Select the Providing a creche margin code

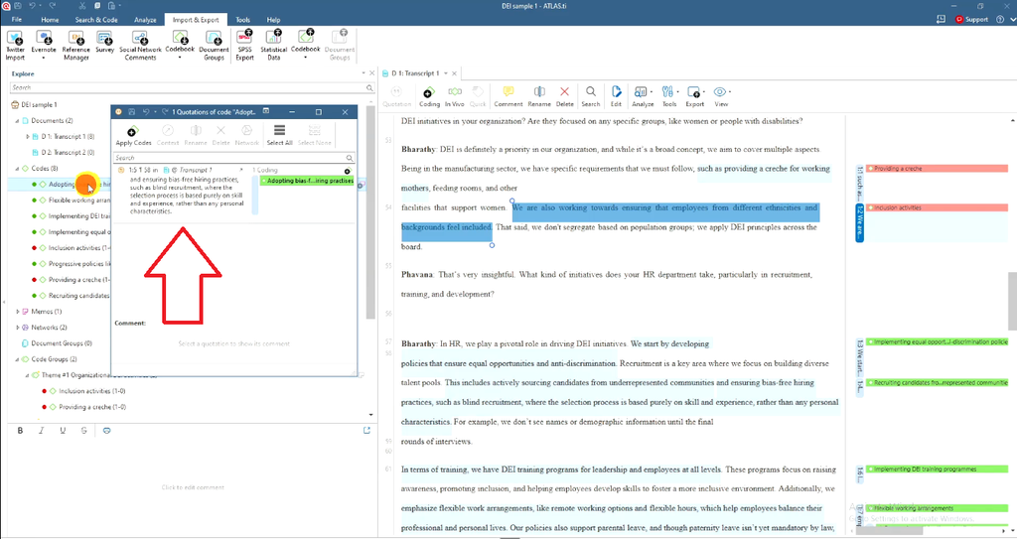(937, 169)
